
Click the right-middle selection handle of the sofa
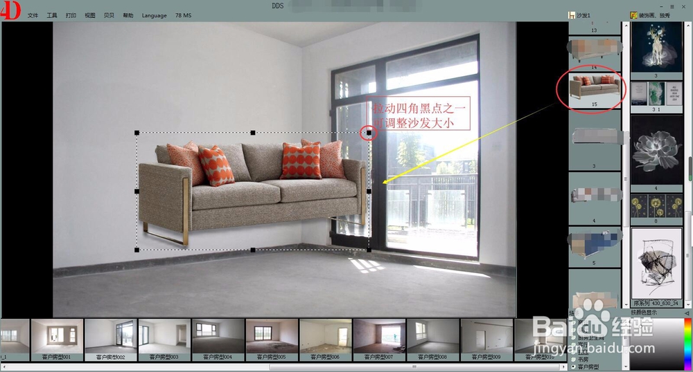click(369, 192)
